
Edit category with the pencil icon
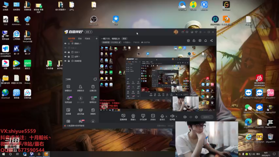pyautogui.click(x=120, y=42)
